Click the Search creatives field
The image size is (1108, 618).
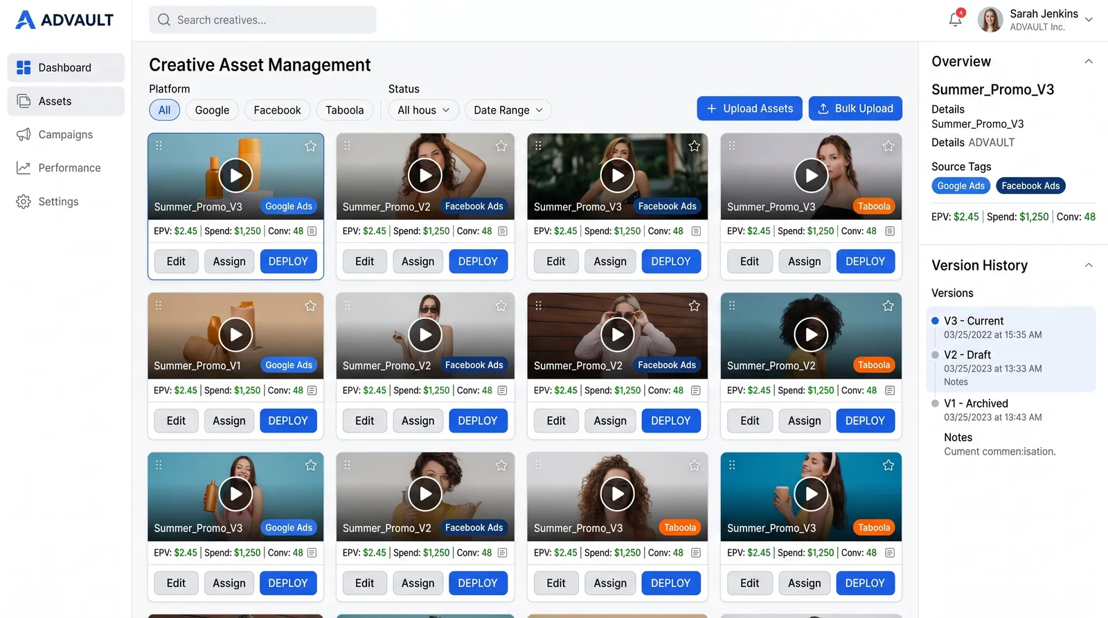click(x=262, y=20)
